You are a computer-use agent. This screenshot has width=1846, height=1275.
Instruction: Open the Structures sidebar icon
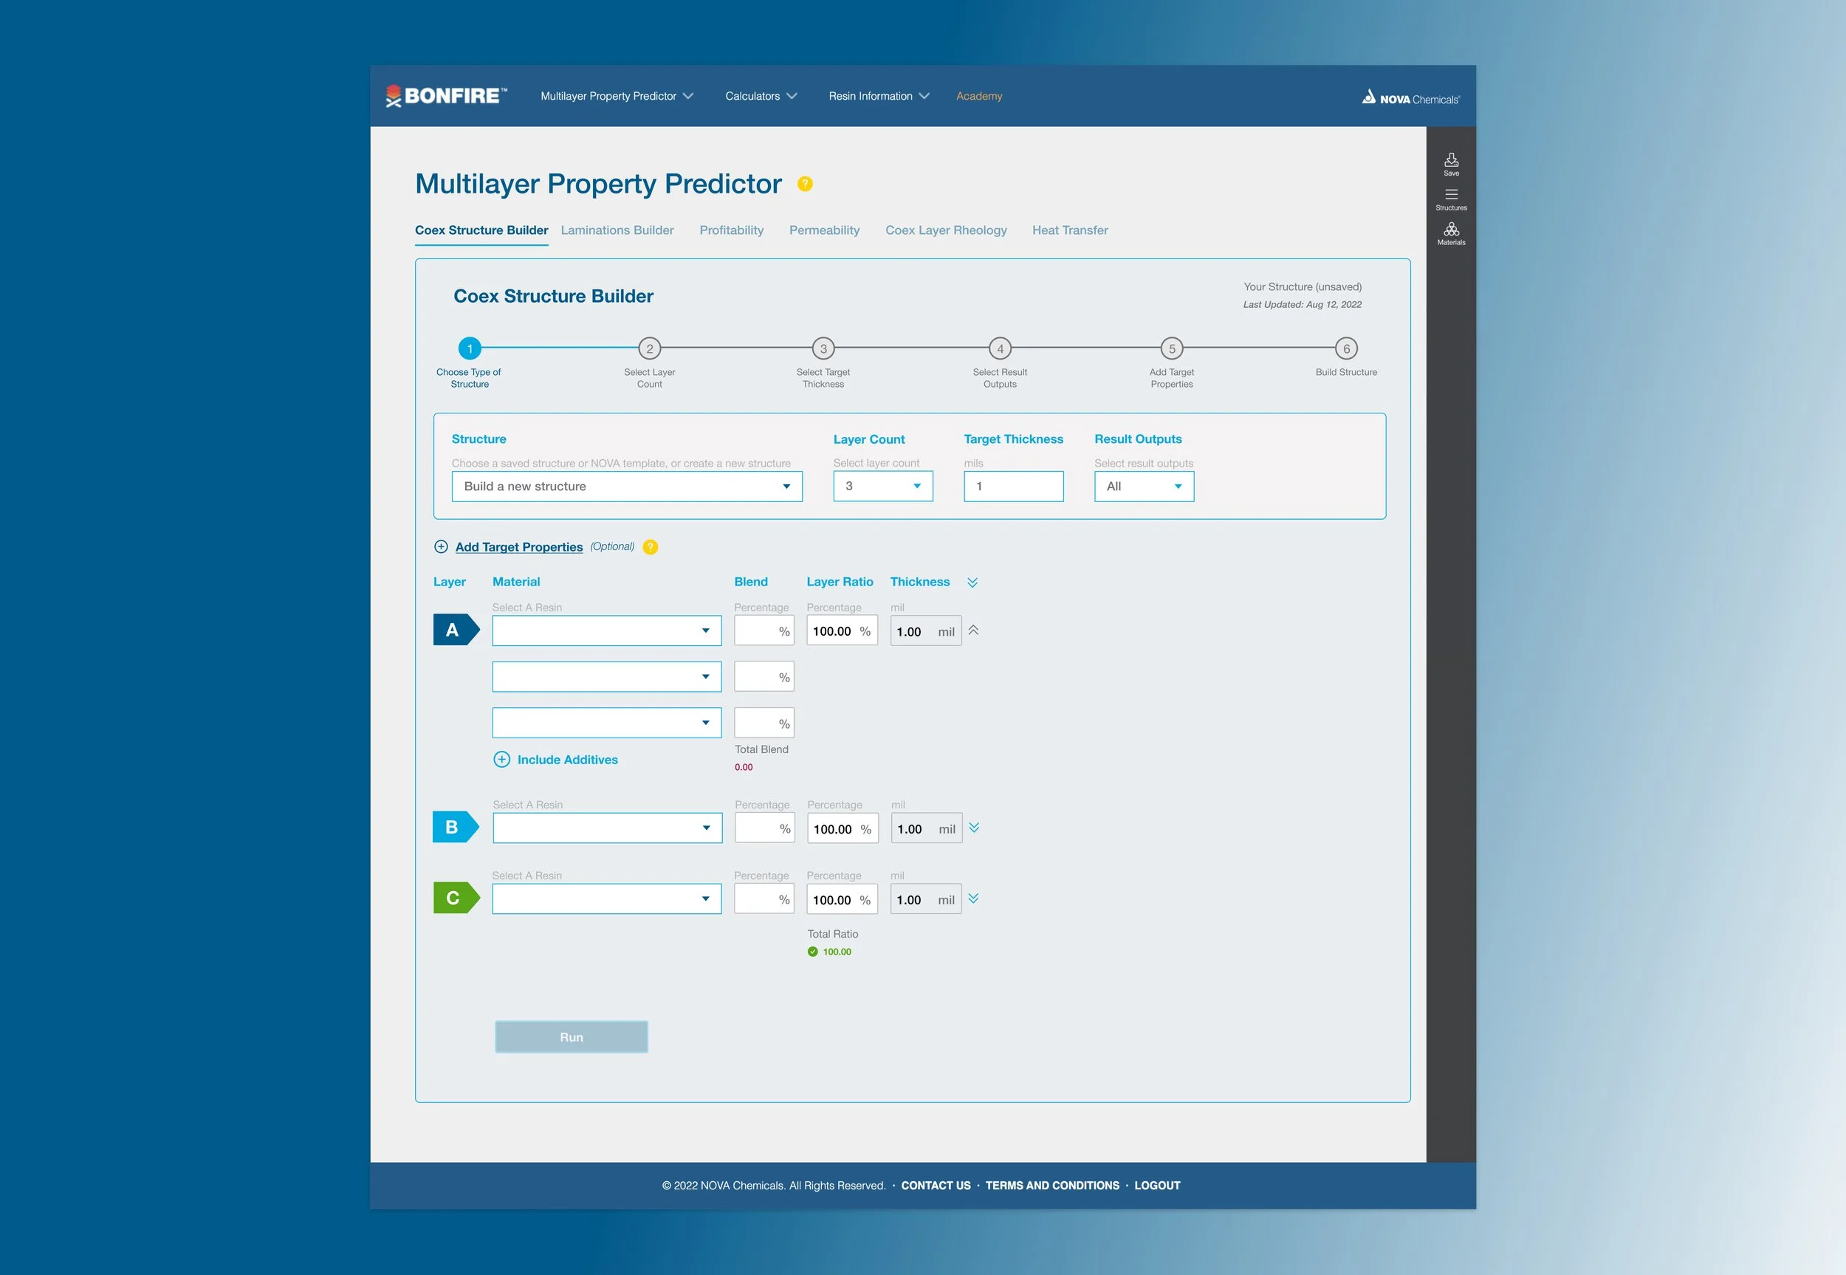click(x=1451, y=198)
